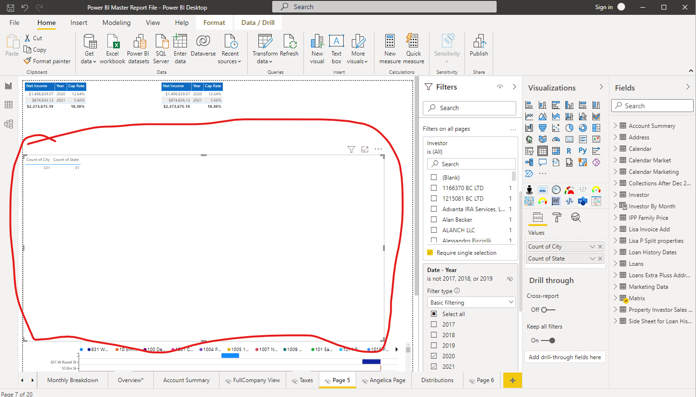Remove Count of City from Values
The height and width of the screenshot is (397, 696).
(600, 247)
